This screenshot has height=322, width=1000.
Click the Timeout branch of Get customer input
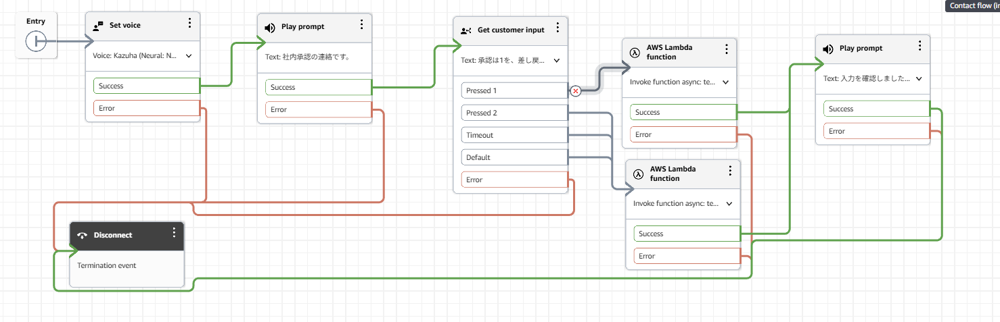(x=514, y=135)
